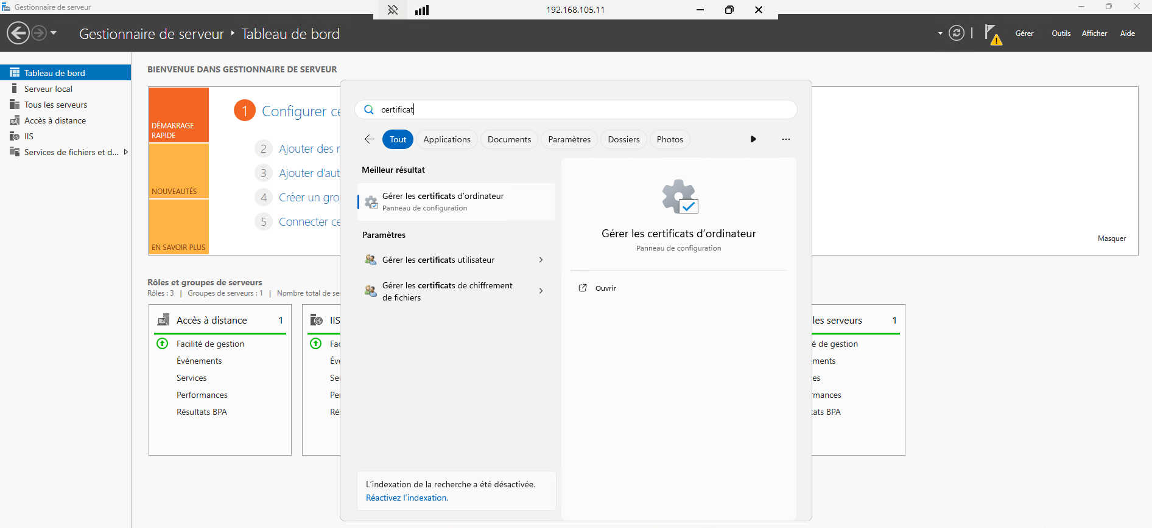Image resolution: width=1152 pixels, height=528 pixels.
Task: Open the Outils menu
Action: coord(1061,33)
